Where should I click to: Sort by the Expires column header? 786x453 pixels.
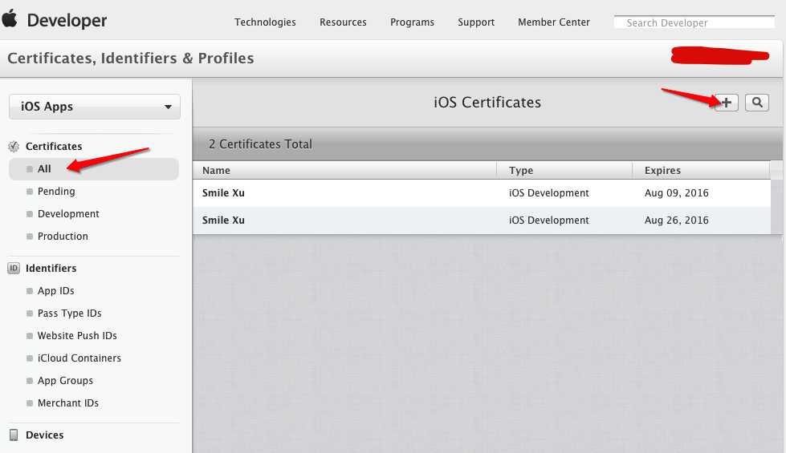coord(662,171)
